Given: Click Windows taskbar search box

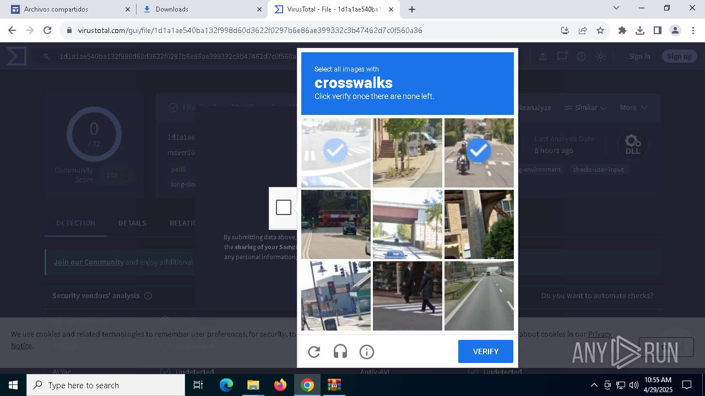Looking at the screenshot, I should pyautogui.click(x=106, y=385).
